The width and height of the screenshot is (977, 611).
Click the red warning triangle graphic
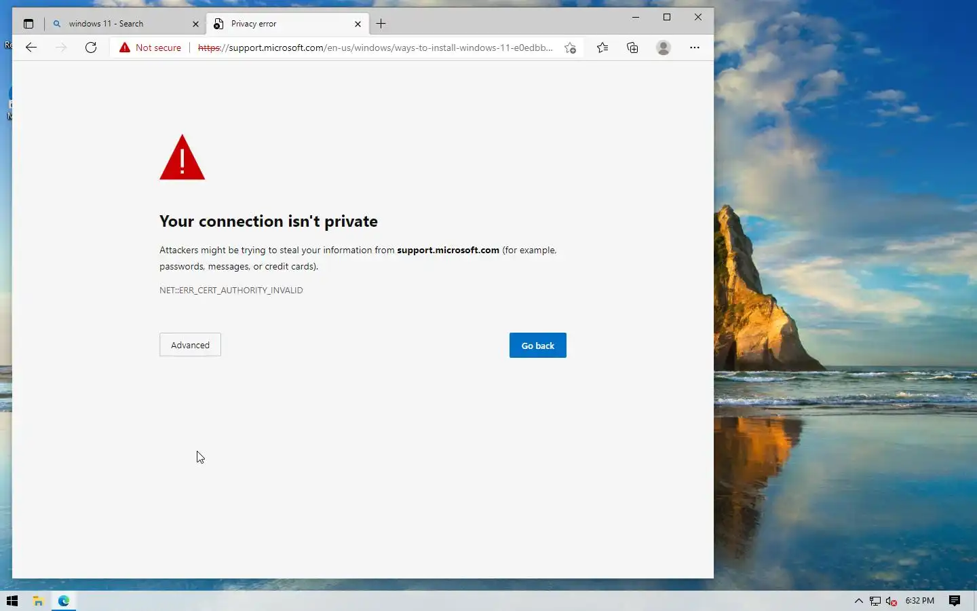pyautogui.click(x=182, y=158)
